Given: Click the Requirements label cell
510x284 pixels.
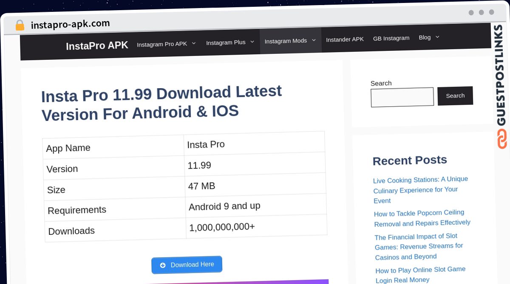Looking at the screenshot, I should [115, 209].
